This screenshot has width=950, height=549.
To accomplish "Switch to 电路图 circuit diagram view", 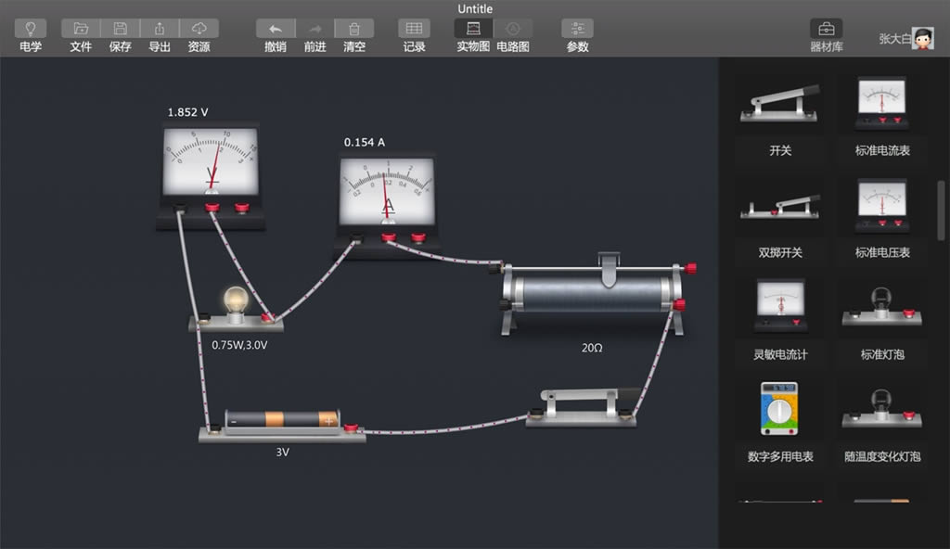I will 512,29.
